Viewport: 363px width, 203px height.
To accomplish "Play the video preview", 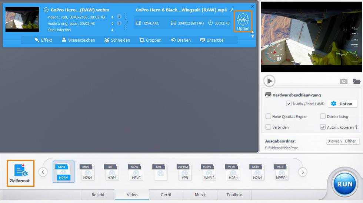I will tap(269, 81).
